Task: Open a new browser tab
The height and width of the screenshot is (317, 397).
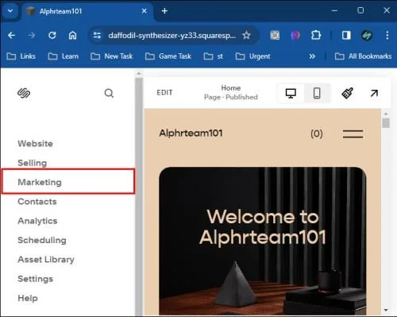Action: click(x=164, y=11)
